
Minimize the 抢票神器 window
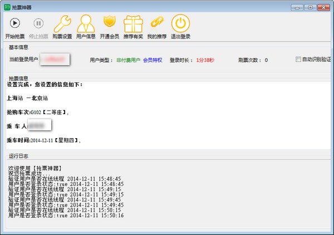(297, 7)
